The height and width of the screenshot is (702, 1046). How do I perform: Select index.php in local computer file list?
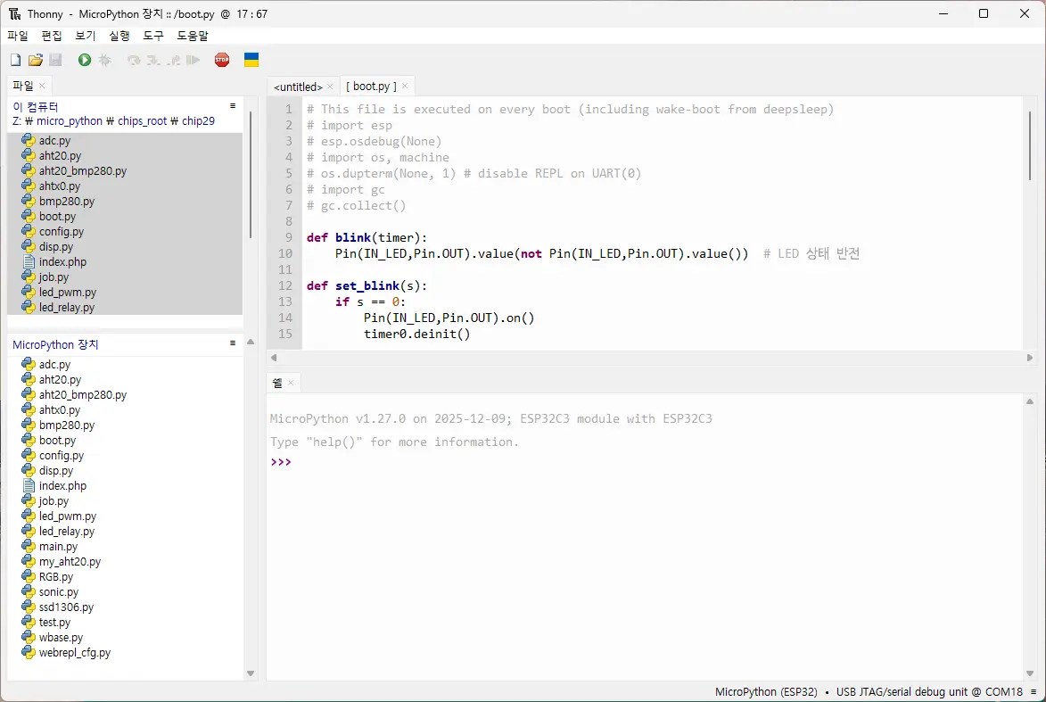coord(62,262)
